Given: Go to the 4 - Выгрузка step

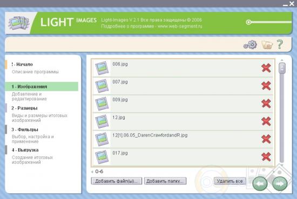Looking at the screenshot, I should click(x=25, y=150).
